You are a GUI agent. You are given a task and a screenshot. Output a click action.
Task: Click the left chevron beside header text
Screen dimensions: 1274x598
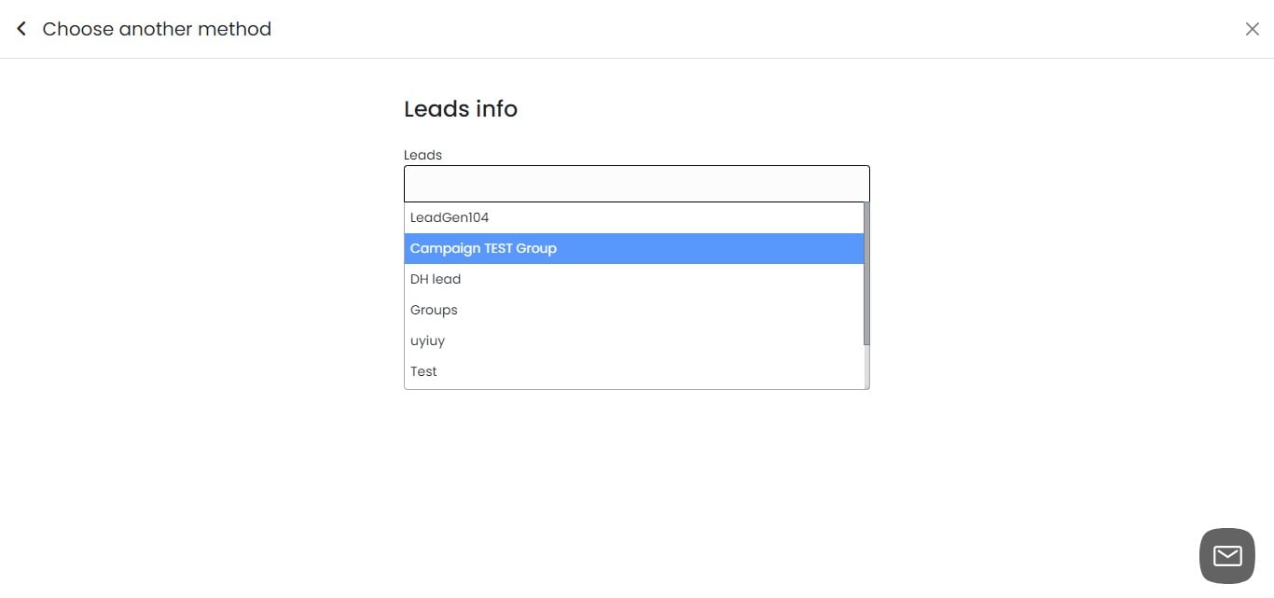[x=21, y=28]
